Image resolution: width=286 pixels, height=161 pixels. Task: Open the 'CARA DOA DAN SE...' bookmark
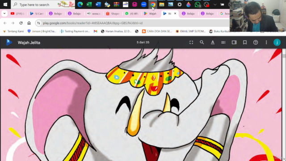[157, 31]
